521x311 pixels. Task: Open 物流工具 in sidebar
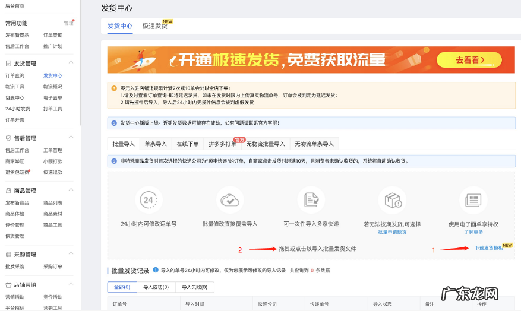coord(15,87)
